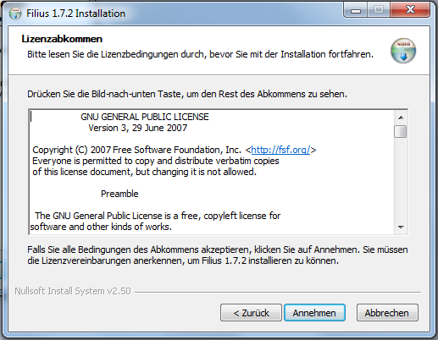Image resolution: width=438 pixels, height=340 pixels.
Task: Click the NSIS installer logo in header
Action: (403, 51)
